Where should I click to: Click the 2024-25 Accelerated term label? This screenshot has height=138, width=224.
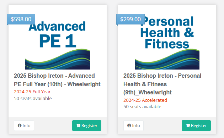[145, 100]
